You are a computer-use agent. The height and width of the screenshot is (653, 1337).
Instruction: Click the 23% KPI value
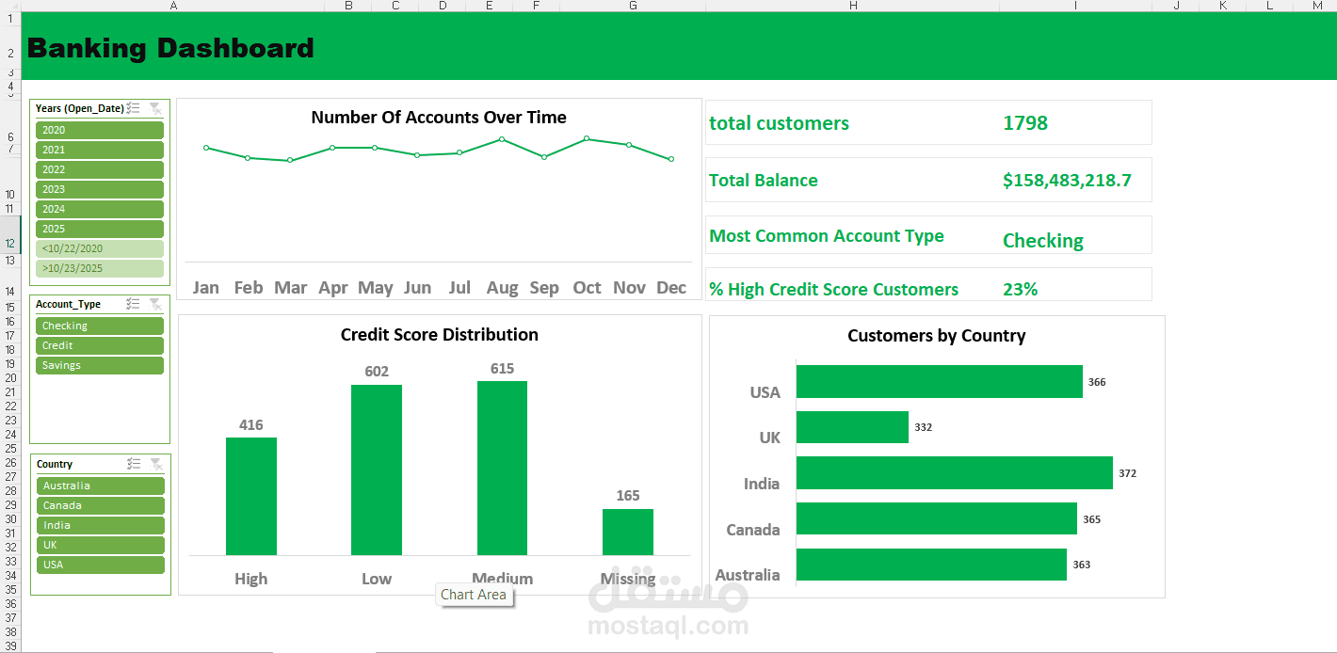(1021, 289)
